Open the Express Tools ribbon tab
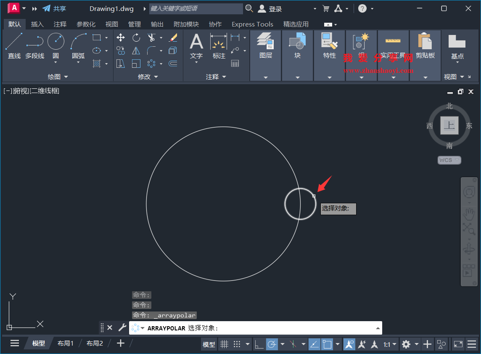 click(252, 24)
